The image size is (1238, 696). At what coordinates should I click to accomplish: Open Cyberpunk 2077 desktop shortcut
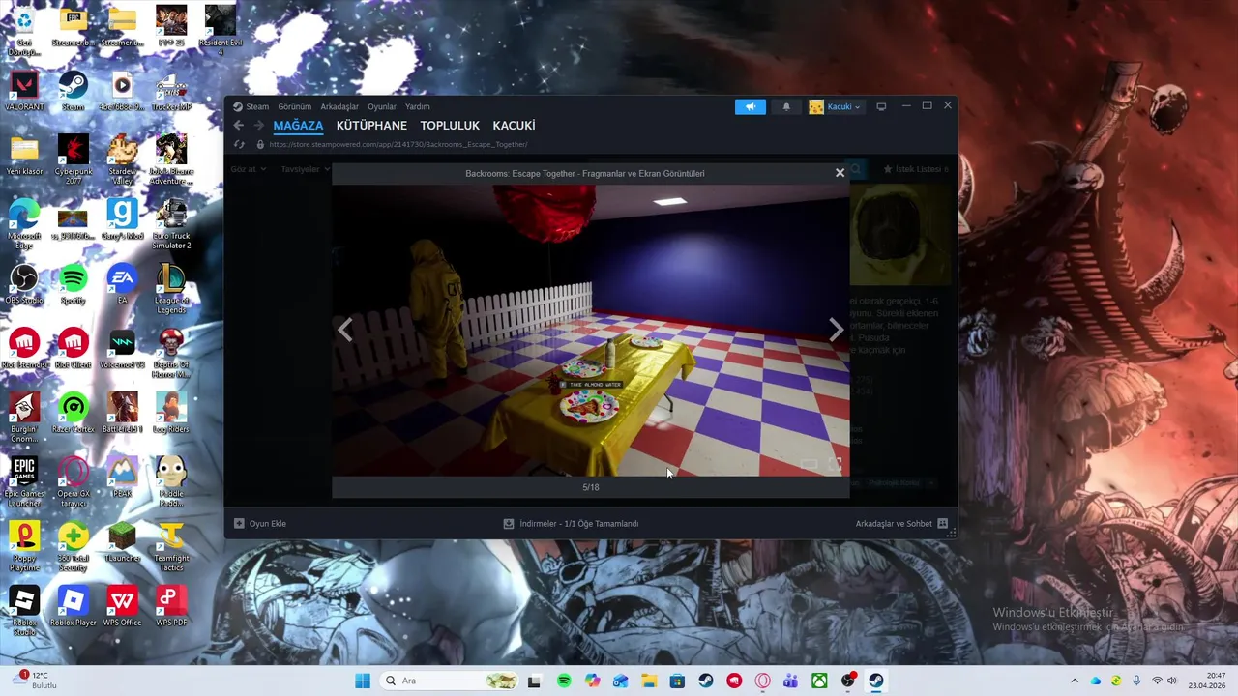[74, 159]
